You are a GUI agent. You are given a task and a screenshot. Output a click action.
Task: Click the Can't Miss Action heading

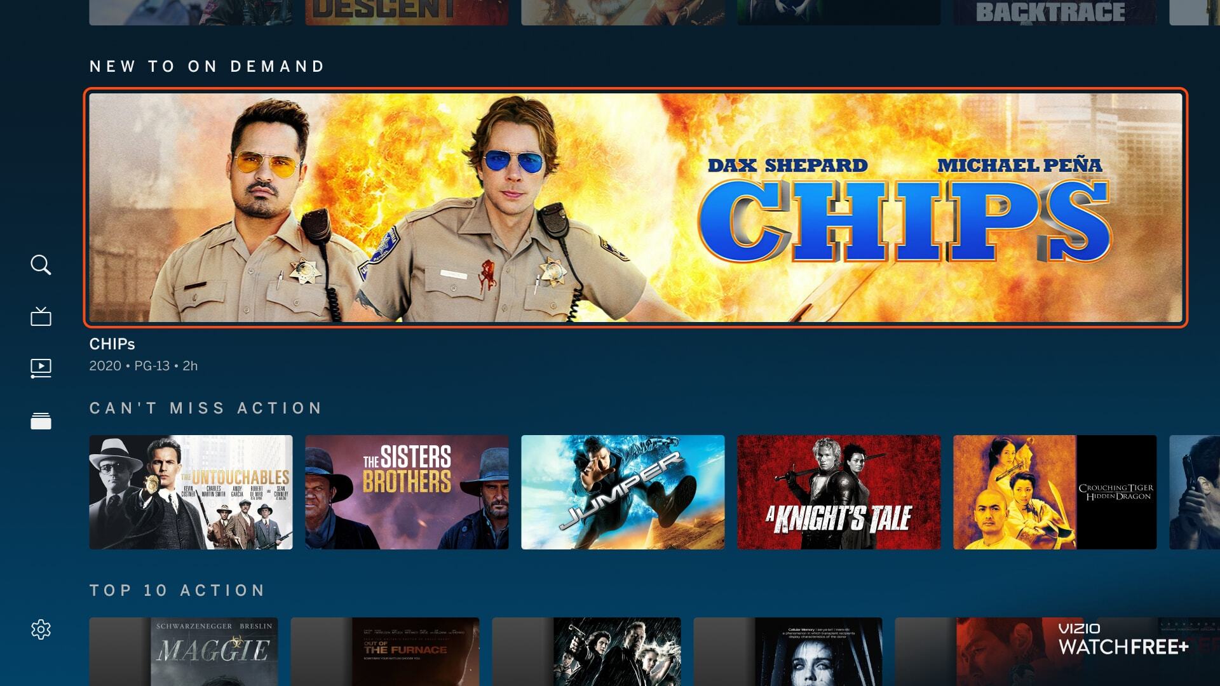(206, 408)
